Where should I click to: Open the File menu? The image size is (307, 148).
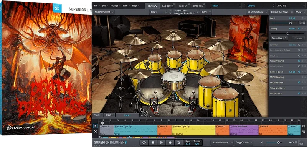coord(97,6)
